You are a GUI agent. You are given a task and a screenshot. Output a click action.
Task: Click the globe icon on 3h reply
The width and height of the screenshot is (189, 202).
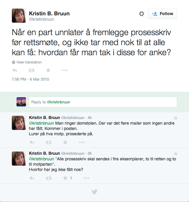click(x=176, y=154)
